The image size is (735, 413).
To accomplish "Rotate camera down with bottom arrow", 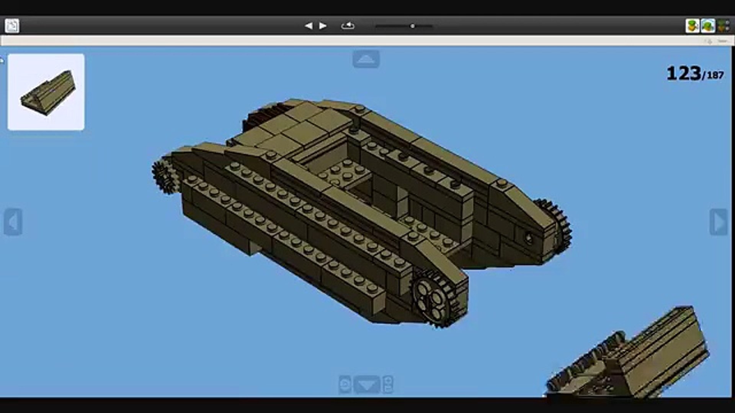I will 367,385.
